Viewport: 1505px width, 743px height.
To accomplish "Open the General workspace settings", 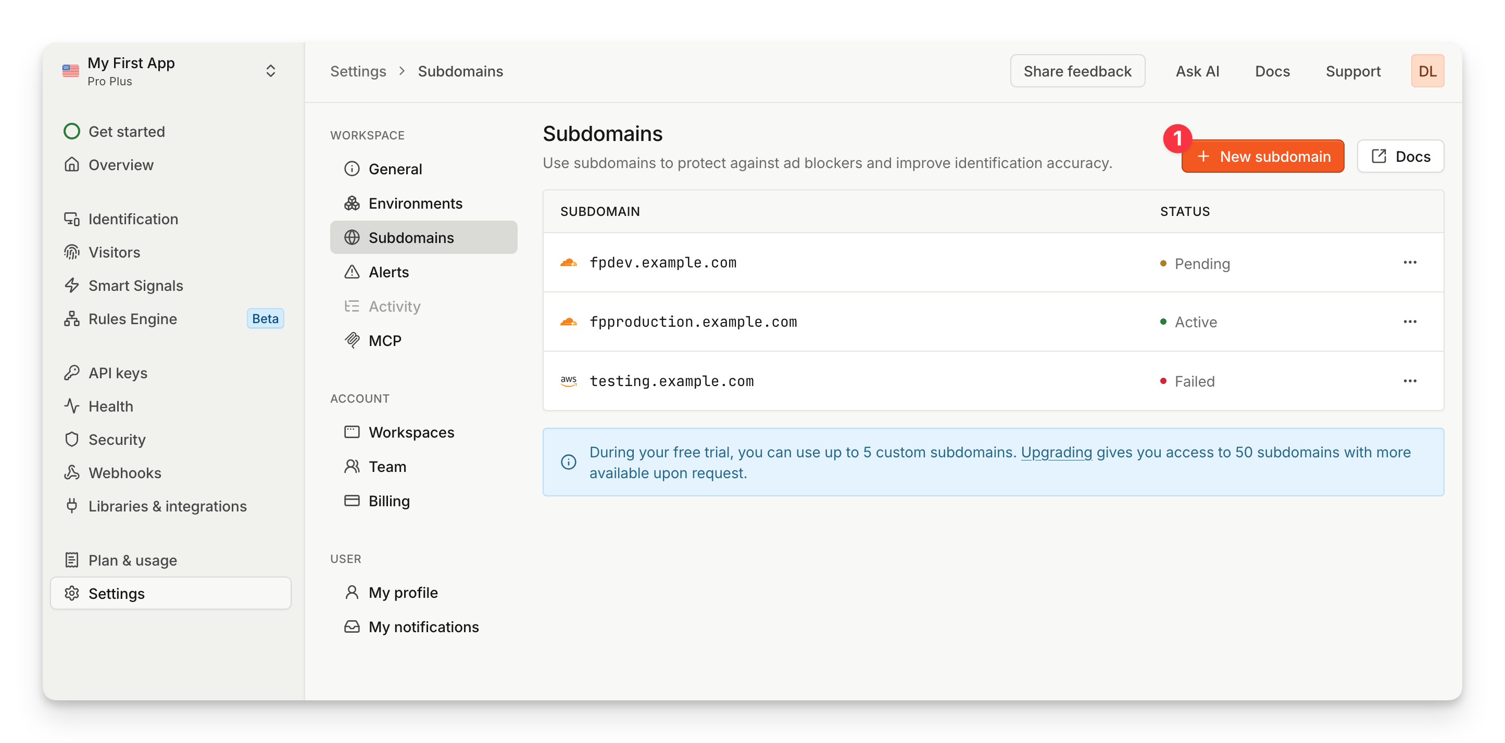I will click(423, 169).
